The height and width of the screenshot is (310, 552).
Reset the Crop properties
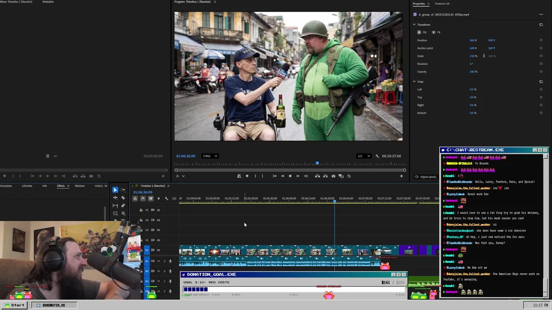(x=541, y=81)
